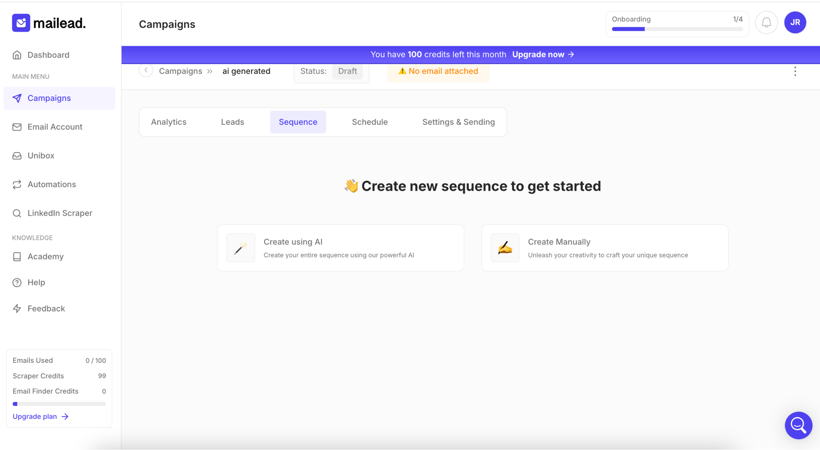
Task: Click the LinkedIn Scraper magnifier icon
Action: 17,213
